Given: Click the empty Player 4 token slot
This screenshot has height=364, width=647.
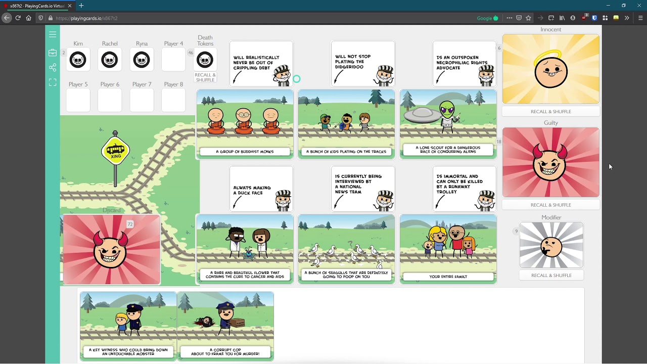Looking at the screenshot, I should pyautogui.click(x=173, y=60).
